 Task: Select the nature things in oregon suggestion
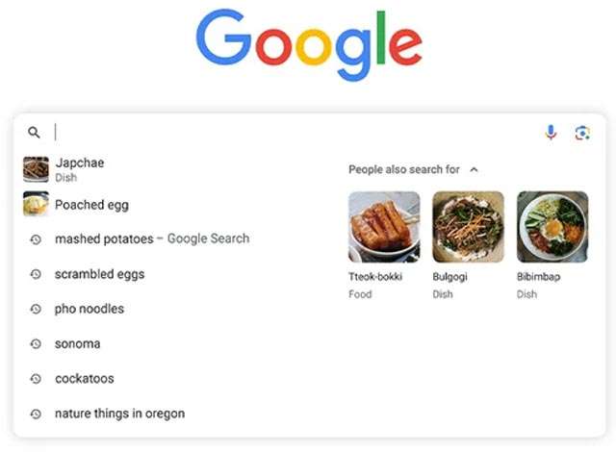119,414
